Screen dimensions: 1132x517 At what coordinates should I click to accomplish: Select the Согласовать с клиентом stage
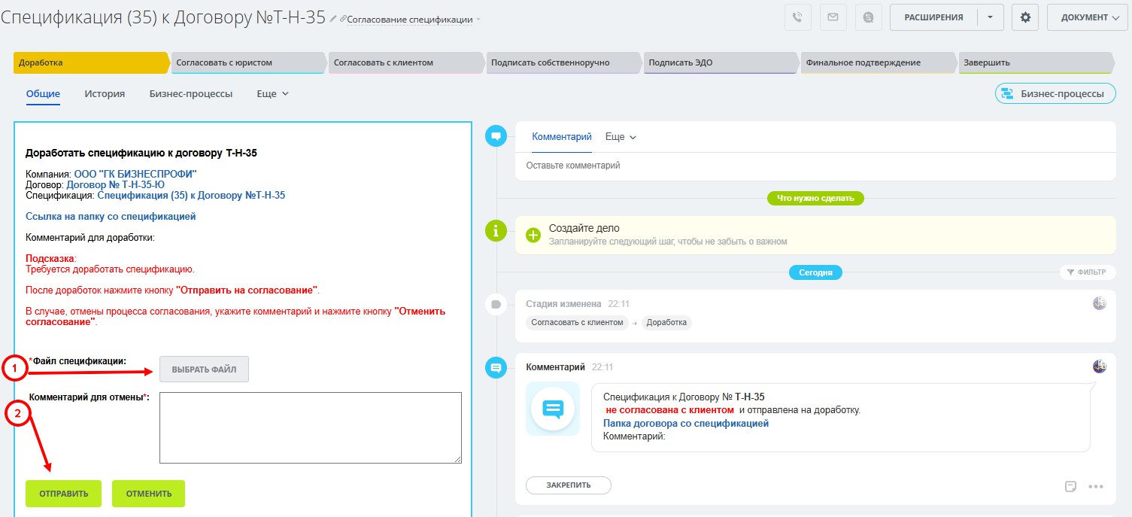point(405,62)
